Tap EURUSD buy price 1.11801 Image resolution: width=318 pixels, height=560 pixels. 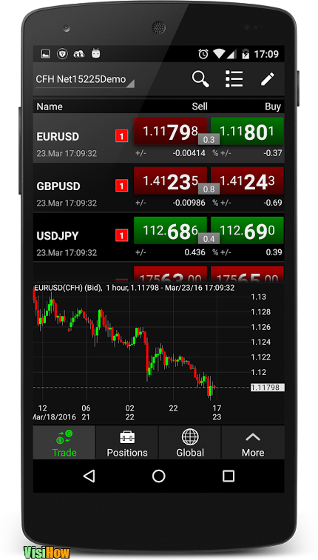[x=247, y=131]
